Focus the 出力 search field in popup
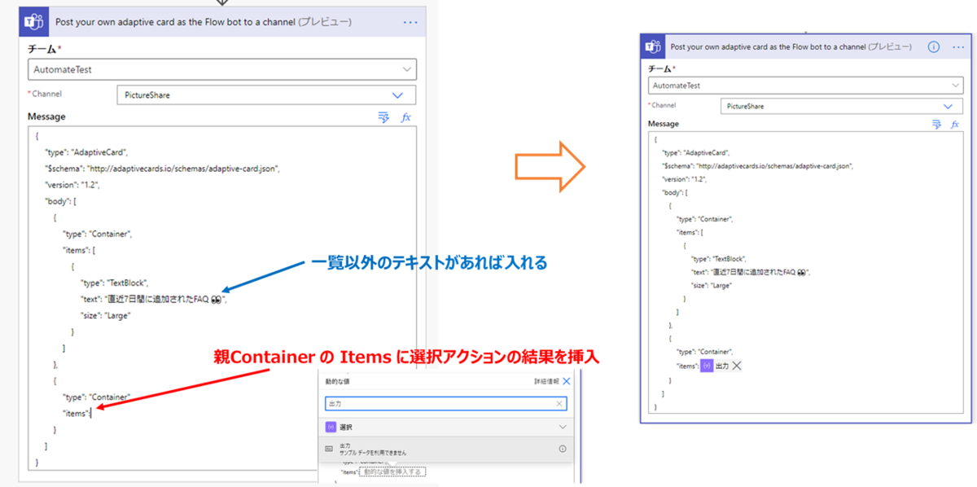 tap(445, 404)
